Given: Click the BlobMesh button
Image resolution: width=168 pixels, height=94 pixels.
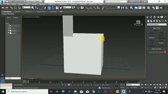Looking at the screenshot, I should click(x=152, y=38).
